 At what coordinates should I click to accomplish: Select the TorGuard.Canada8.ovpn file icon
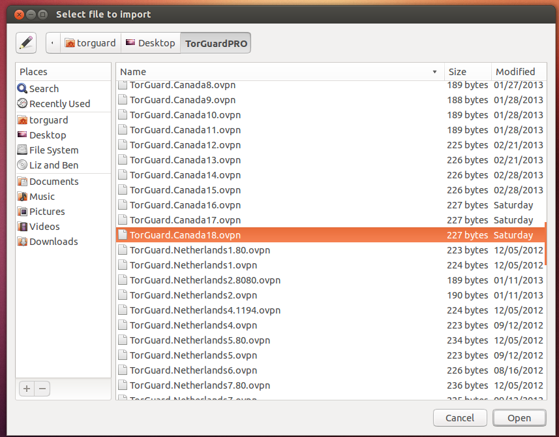[x=123, y=85]
